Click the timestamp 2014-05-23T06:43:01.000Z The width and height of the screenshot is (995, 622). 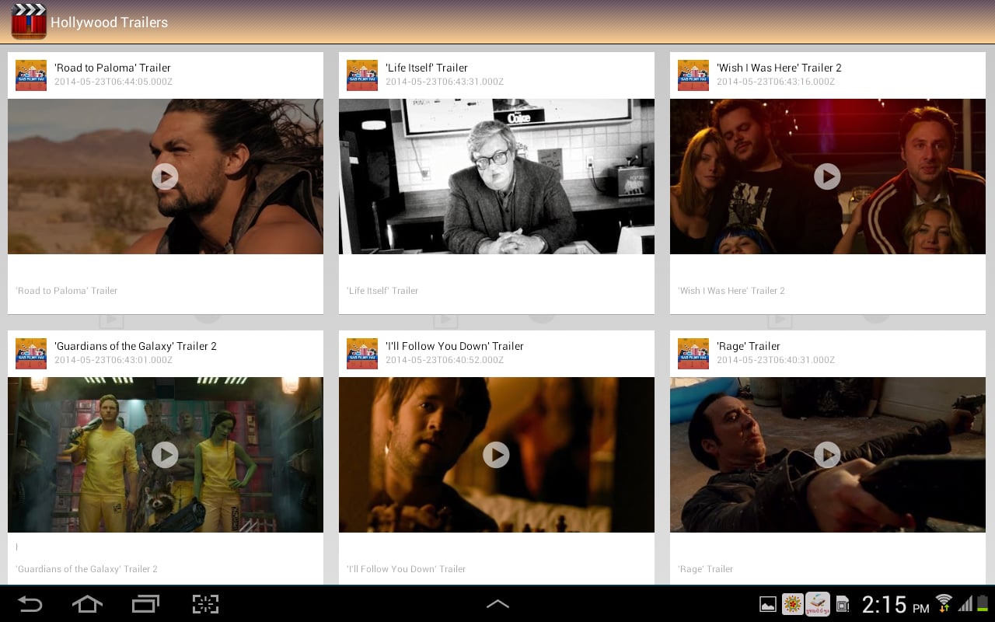[113, 360]
